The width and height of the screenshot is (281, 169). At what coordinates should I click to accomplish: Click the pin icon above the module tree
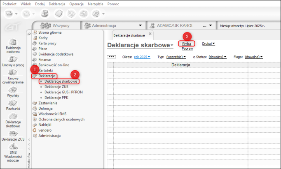[29, 34]
